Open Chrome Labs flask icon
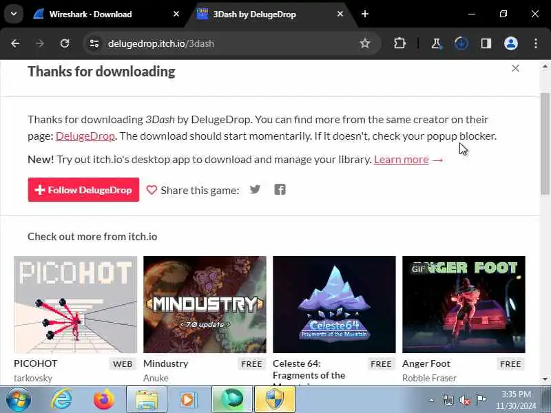 click(436, 43)
